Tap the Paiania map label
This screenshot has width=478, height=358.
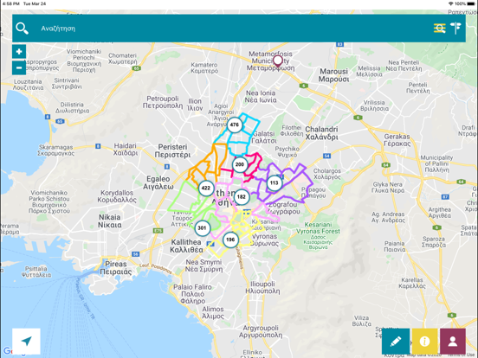coord(395,246)
